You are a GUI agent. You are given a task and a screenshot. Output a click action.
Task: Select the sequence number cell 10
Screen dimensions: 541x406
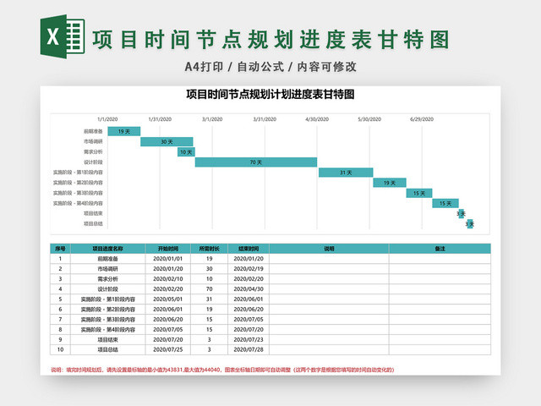(60, 349)
